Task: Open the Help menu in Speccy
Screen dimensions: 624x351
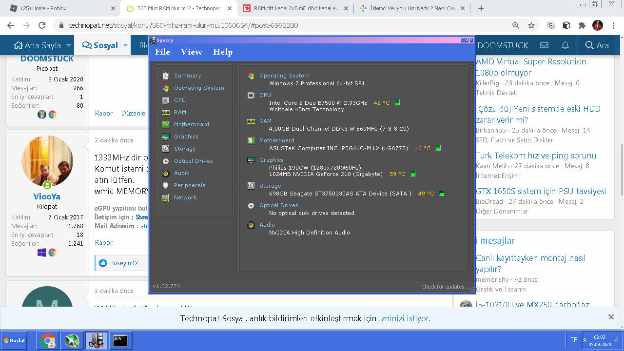Action: coord(223,52)
